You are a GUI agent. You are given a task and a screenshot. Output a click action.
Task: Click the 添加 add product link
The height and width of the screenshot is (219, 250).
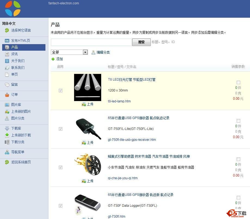pyautogui.click(x=59, y=59)
